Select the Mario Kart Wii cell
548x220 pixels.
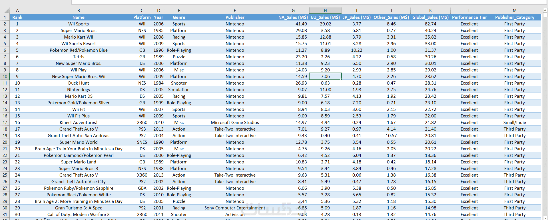79,37
